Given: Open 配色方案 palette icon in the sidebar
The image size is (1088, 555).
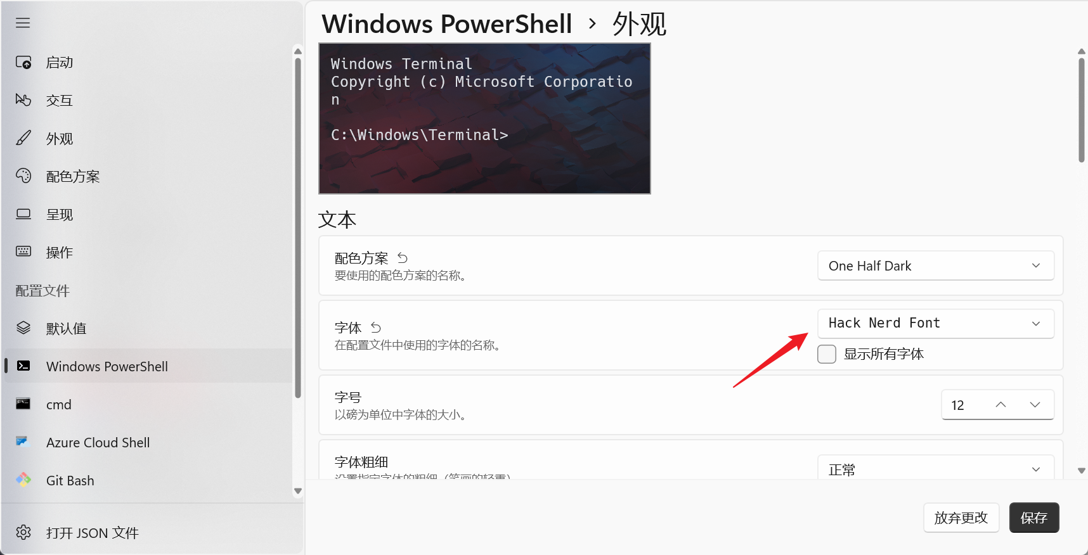Looking at the screenshot, I should click(x=23, y=176).
